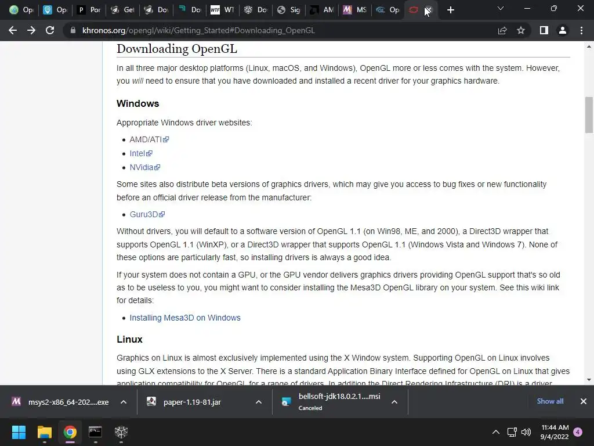Close the downloads bar

[584, 401]
